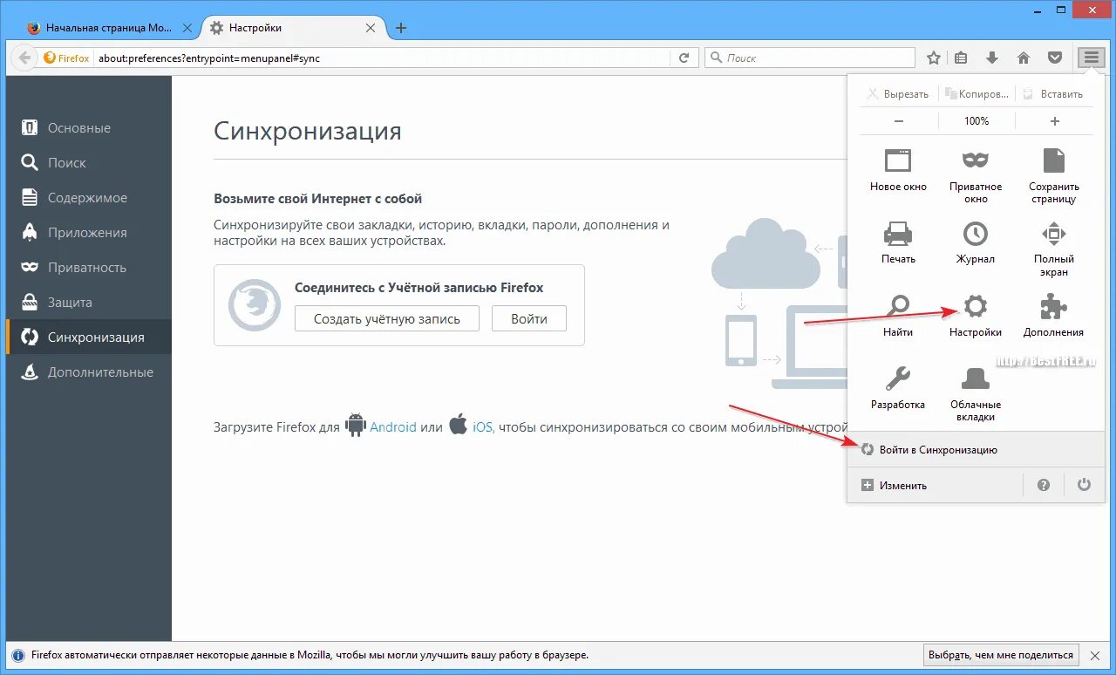Image resolution: width=1116 pixels, height=675 pixels.
Task: Zoom out with the minus button
Action: [899, 121]
